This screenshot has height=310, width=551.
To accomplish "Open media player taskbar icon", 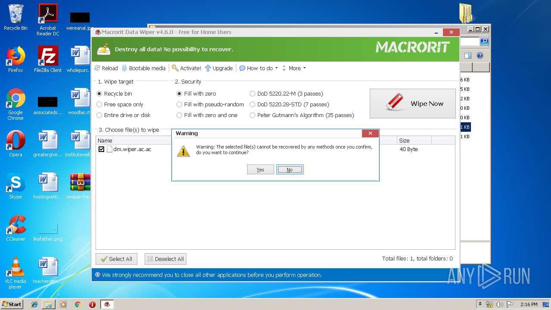I will (x=63, y=304).
